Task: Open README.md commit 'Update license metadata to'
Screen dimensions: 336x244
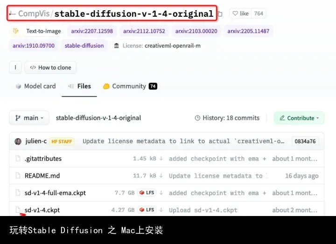Action: pos(218,176)
